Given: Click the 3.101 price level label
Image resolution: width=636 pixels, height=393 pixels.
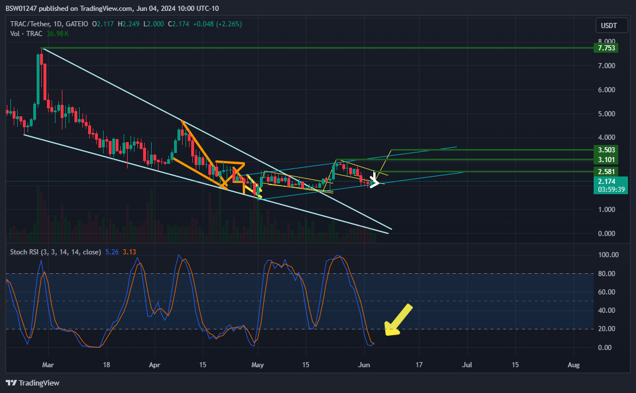Looking at the screenshot, I should [606, 160].
